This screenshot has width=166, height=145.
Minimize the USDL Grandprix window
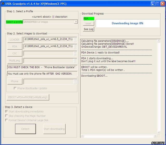point(153,4)
